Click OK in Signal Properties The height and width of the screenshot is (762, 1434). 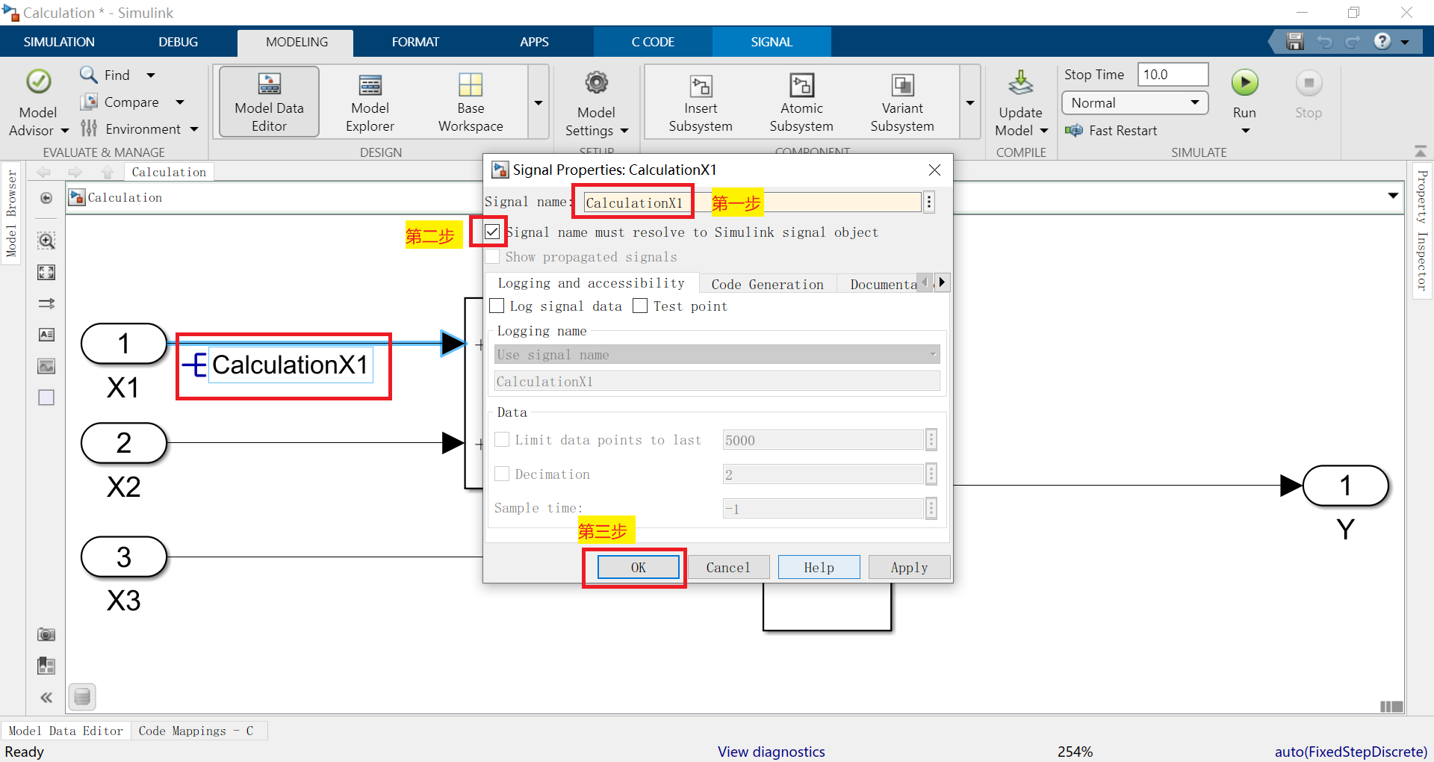[x=638, y=567]
